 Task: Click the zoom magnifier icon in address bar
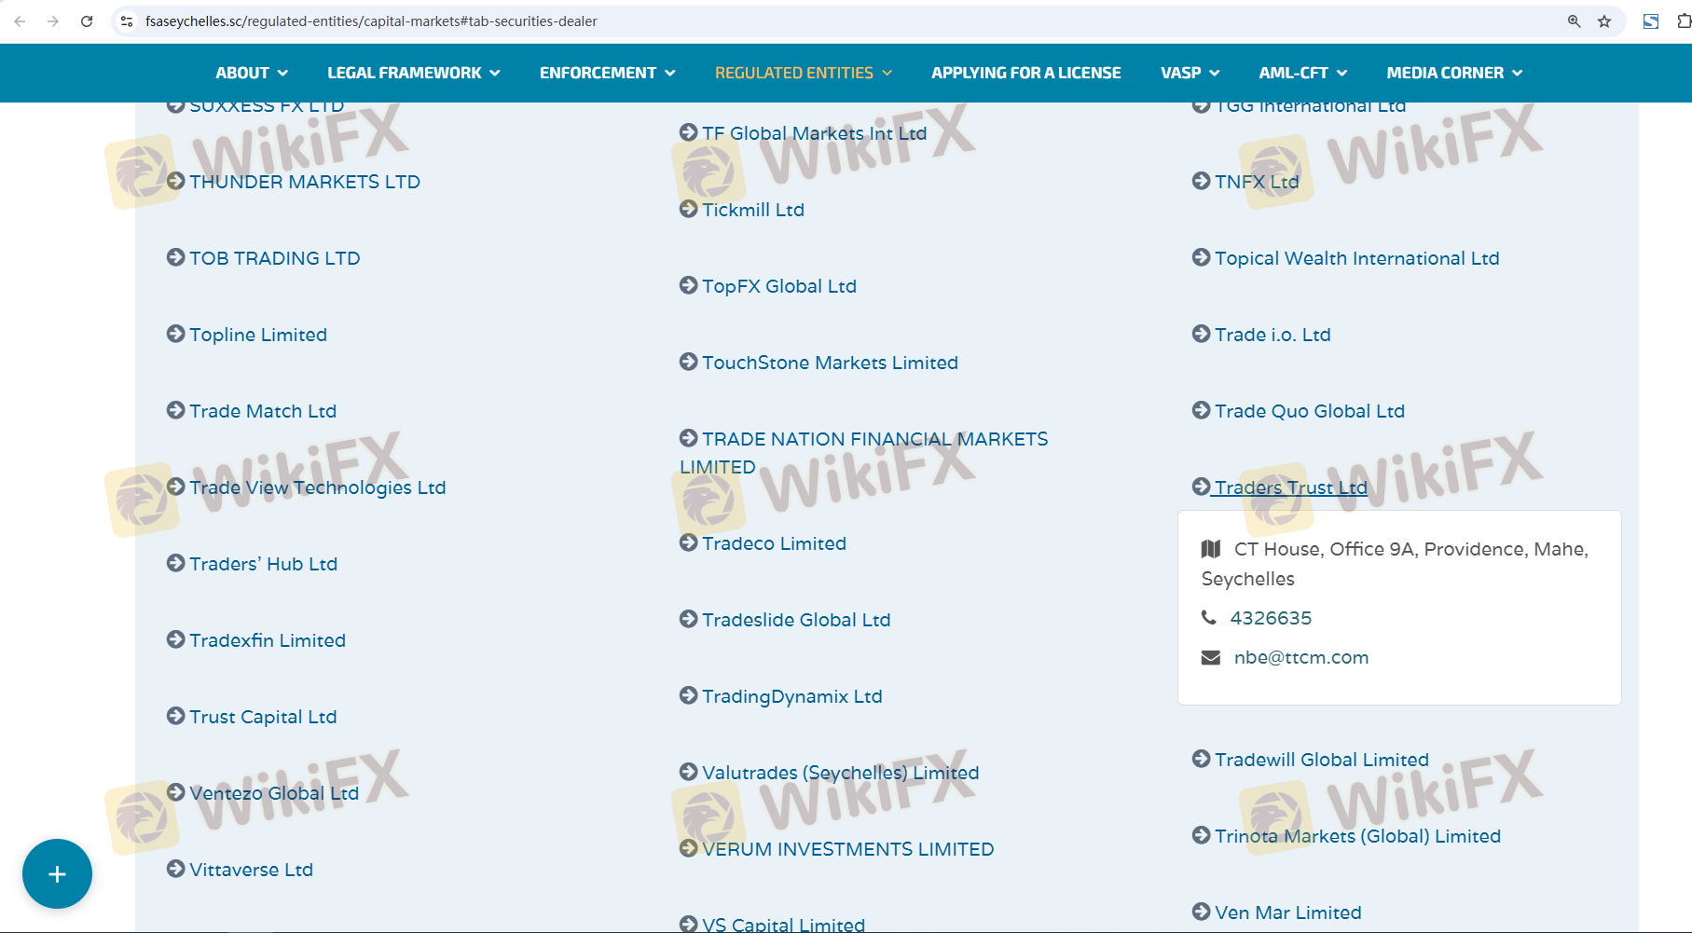[x=1574, y=21]
